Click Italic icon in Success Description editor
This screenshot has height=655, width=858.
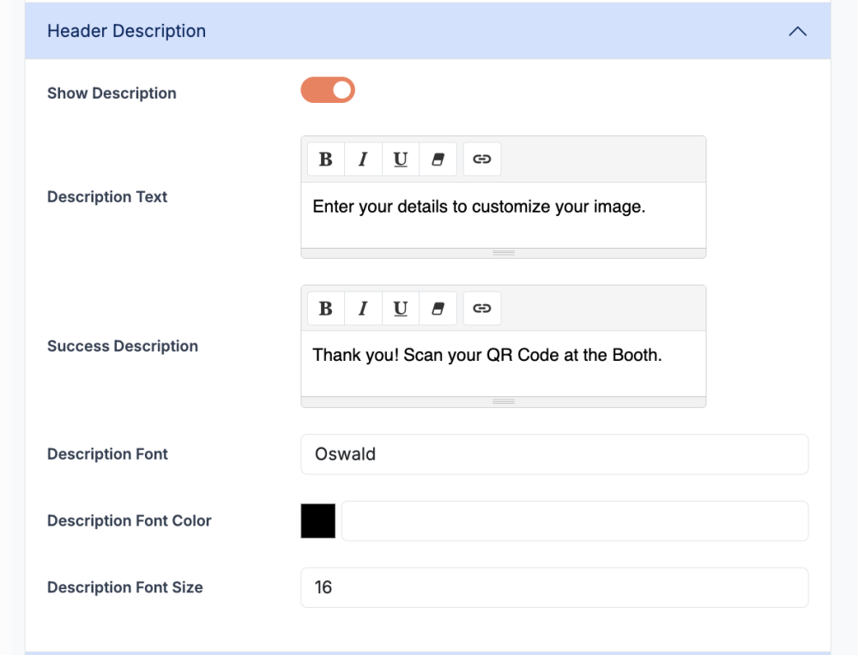point(363,309)
